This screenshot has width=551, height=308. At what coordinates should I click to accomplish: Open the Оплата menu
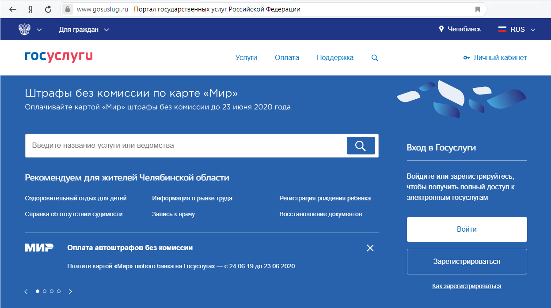[287, 57]
